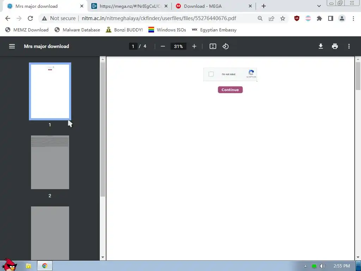Switch to the mega.nz link tab
Screen dimensions: 361x271
click(x=130, y=6)
